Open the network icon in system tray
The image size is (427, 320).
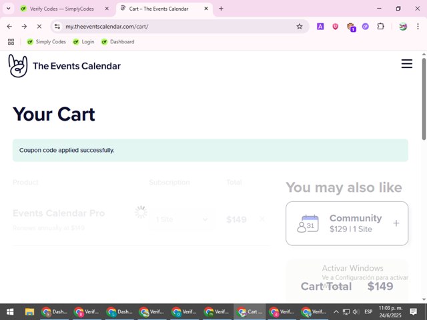click(x=346, y=311)
